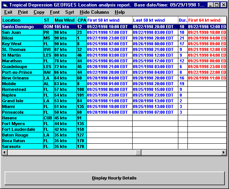The height and width of the screenshot is (189, 229).
Task: Click New Orleans first 64 kt wind time
Action: (x=207, y=78)
